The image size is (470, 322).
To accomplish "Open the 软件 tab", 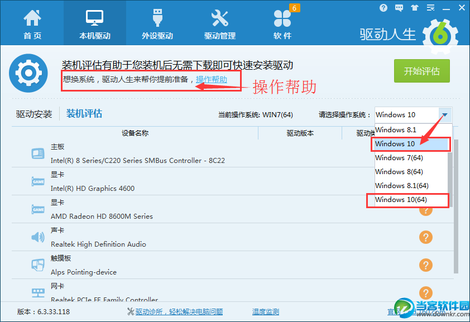I will pyautogui.click(x=282, y=24).
